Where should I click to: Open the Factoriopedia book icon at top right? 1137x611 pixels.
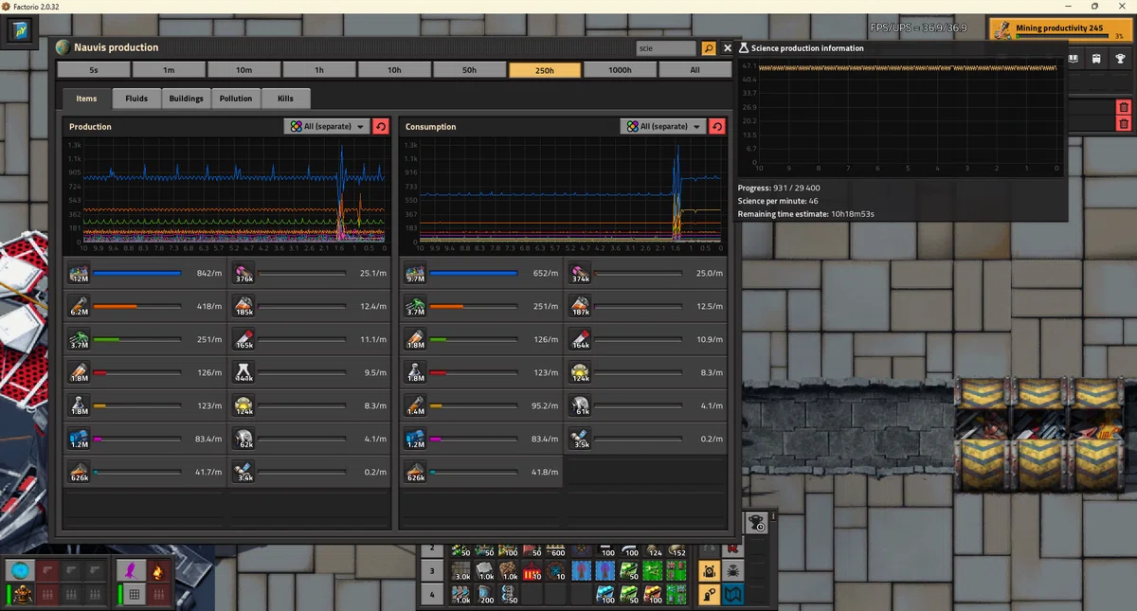pyautogui.click(x=1074, y=59)
